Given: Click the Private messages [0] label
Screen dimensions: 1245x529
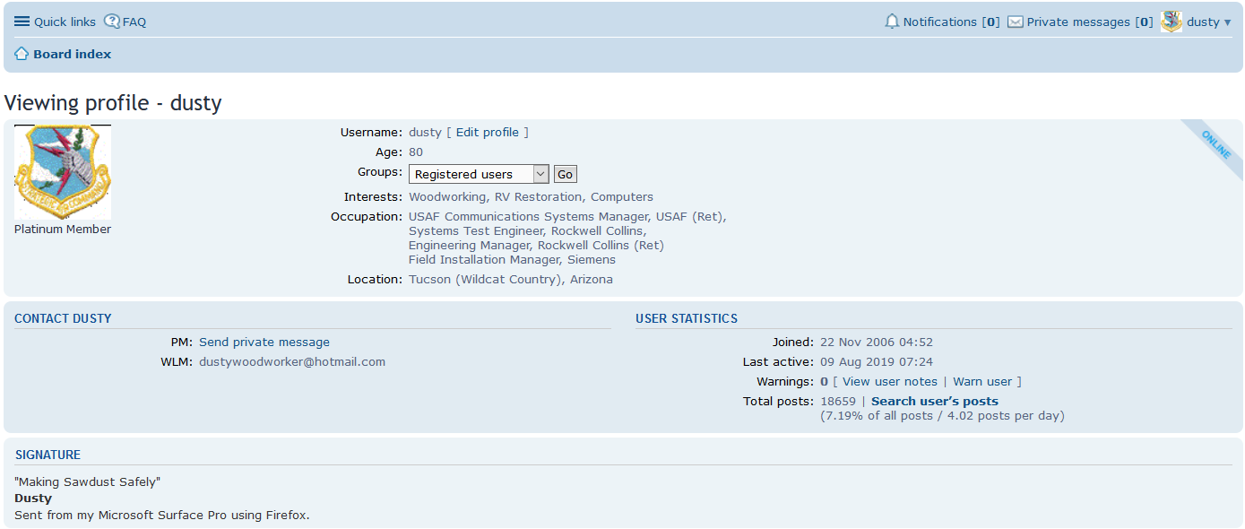Looking at the screenshot, I should point(1090,22).
